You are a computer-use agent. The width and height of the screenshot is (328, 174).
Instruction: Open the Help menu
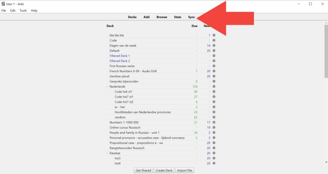[x=34, y=11]
